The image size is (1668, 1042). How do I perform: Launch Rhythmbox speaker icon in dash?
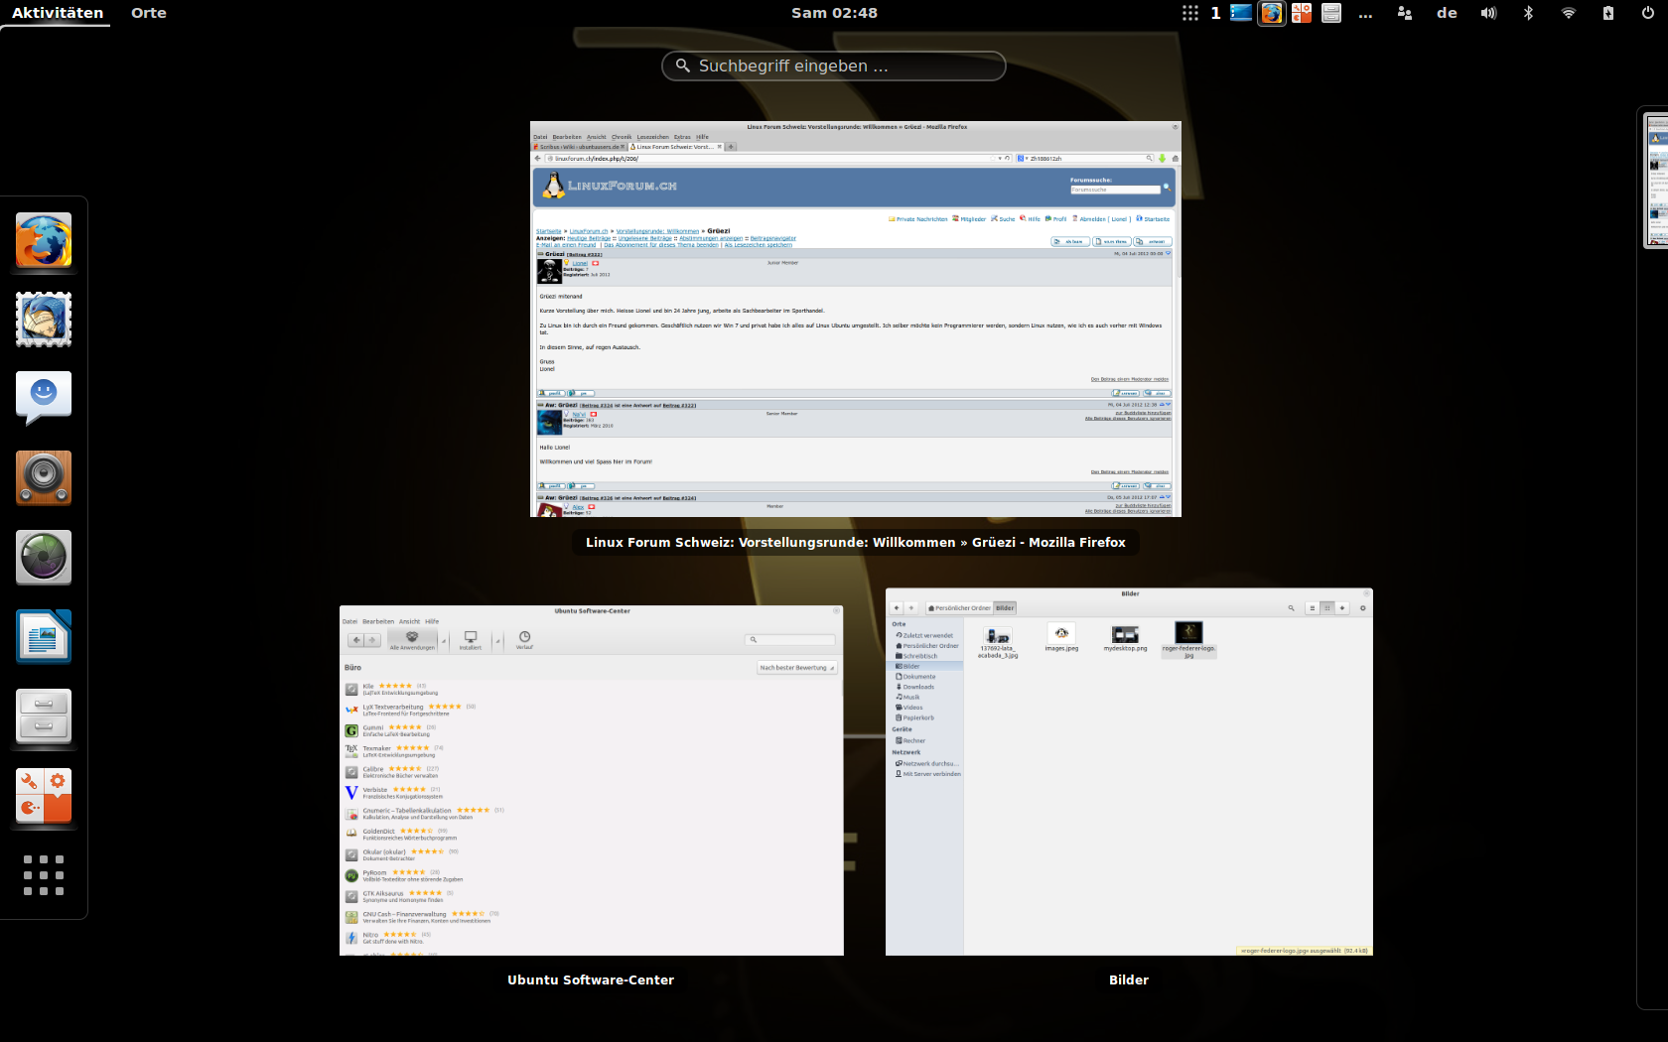pyautogui.click(x=44, y=477)
